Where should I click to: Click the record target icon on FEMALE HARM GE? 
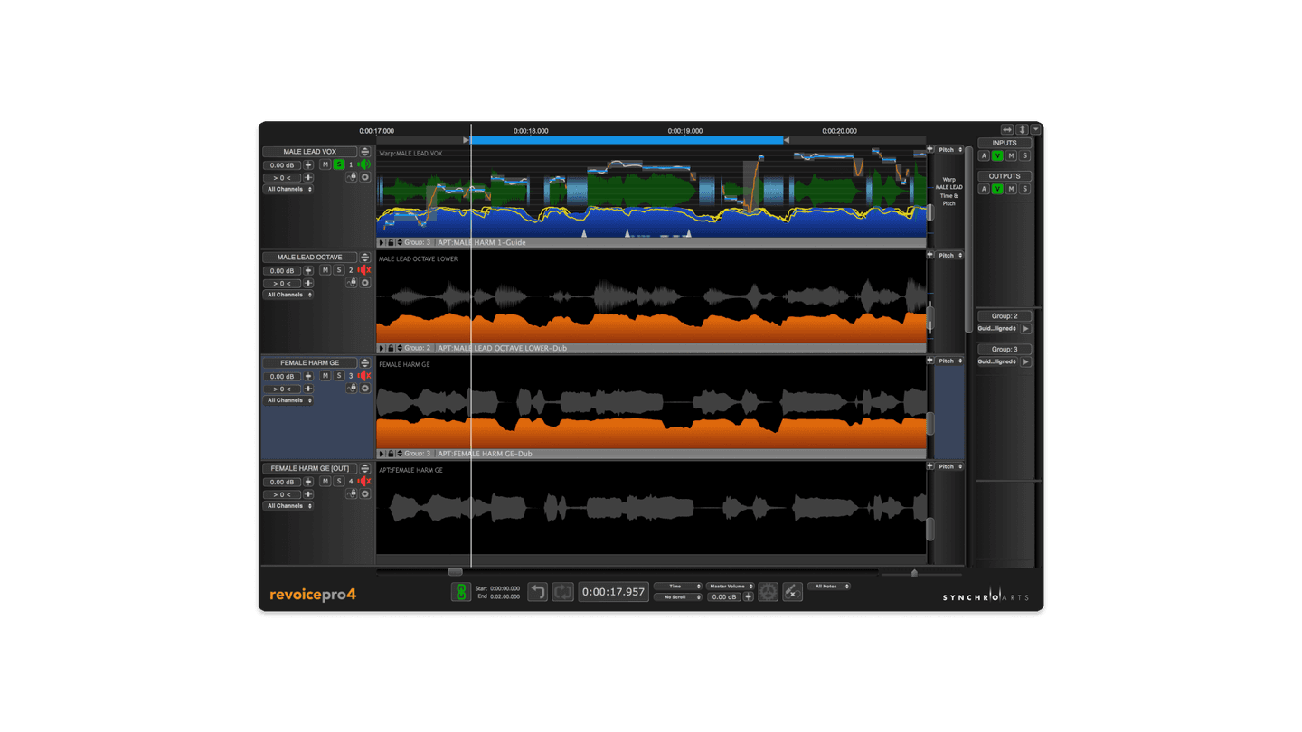pyautogui.click(x=365, y=389)
